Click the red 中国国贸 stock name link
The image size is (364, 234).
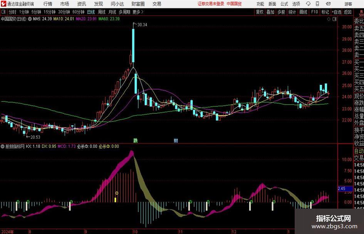(x=234, y=4)
